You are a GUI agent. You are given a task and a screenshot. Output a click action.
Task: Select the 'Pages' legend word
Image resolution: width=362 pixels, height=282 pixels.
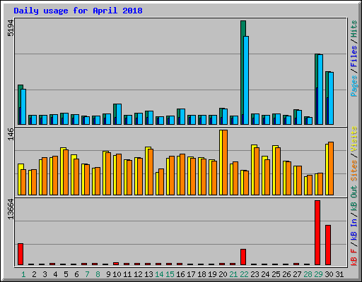click(x=354, y=86)
